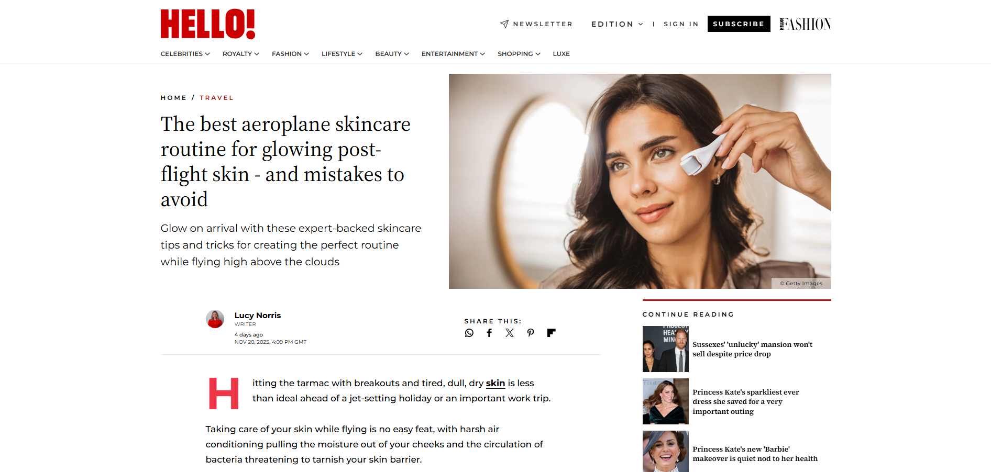Click the newsletter paper plane icon
Image resolution: width=991 pixels, height=472 pixels.
[504, 24]
